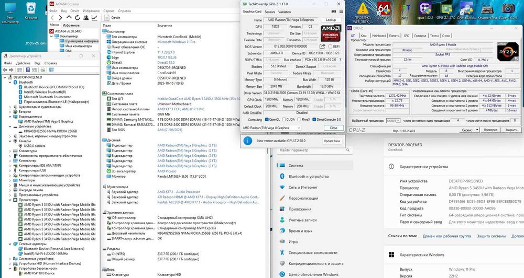This screenshot has width=524, height=278.
Task: Toggle CUDA checkbox in GPU-Z
Action: pos(283,119)
